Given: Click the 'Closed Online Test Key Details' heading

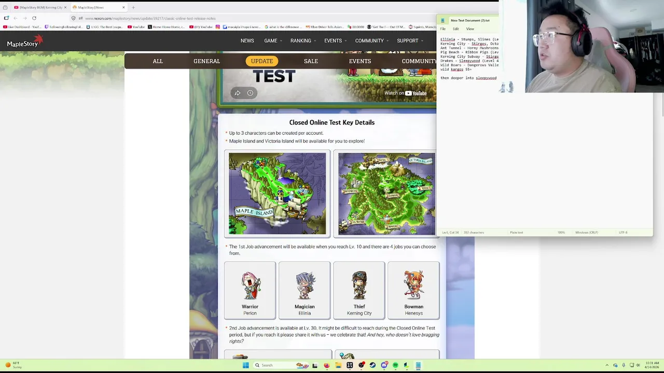Looking at the screenshot, I should click(x=332, y=123).
